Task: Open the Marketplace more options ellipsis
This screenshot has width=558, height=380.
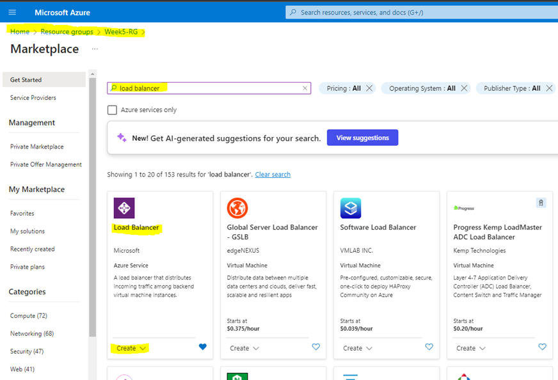Action: click(95, 49)
